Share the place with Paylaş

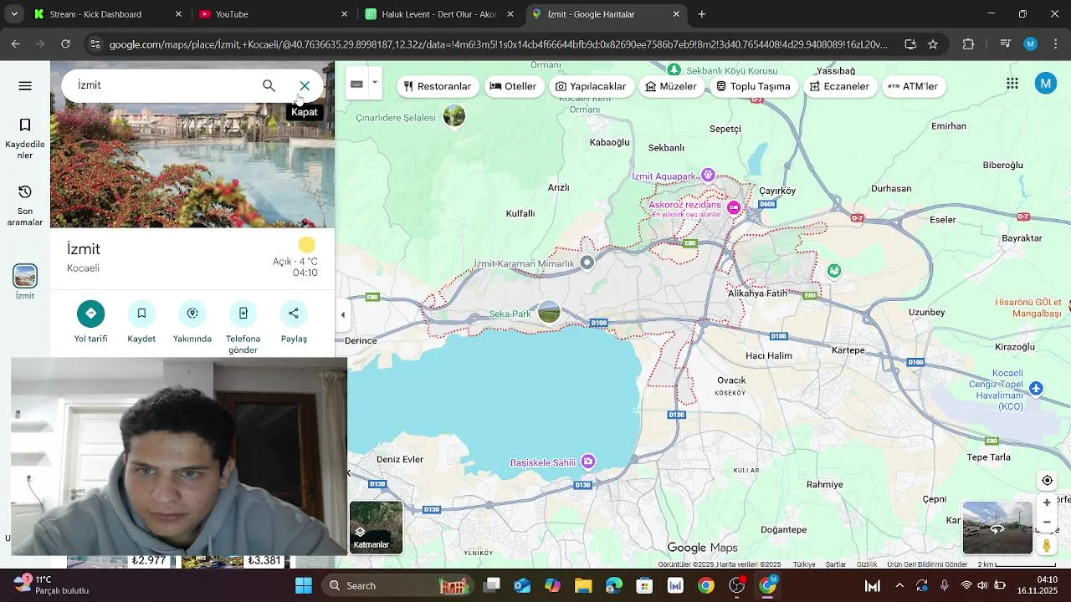point(294,322)
